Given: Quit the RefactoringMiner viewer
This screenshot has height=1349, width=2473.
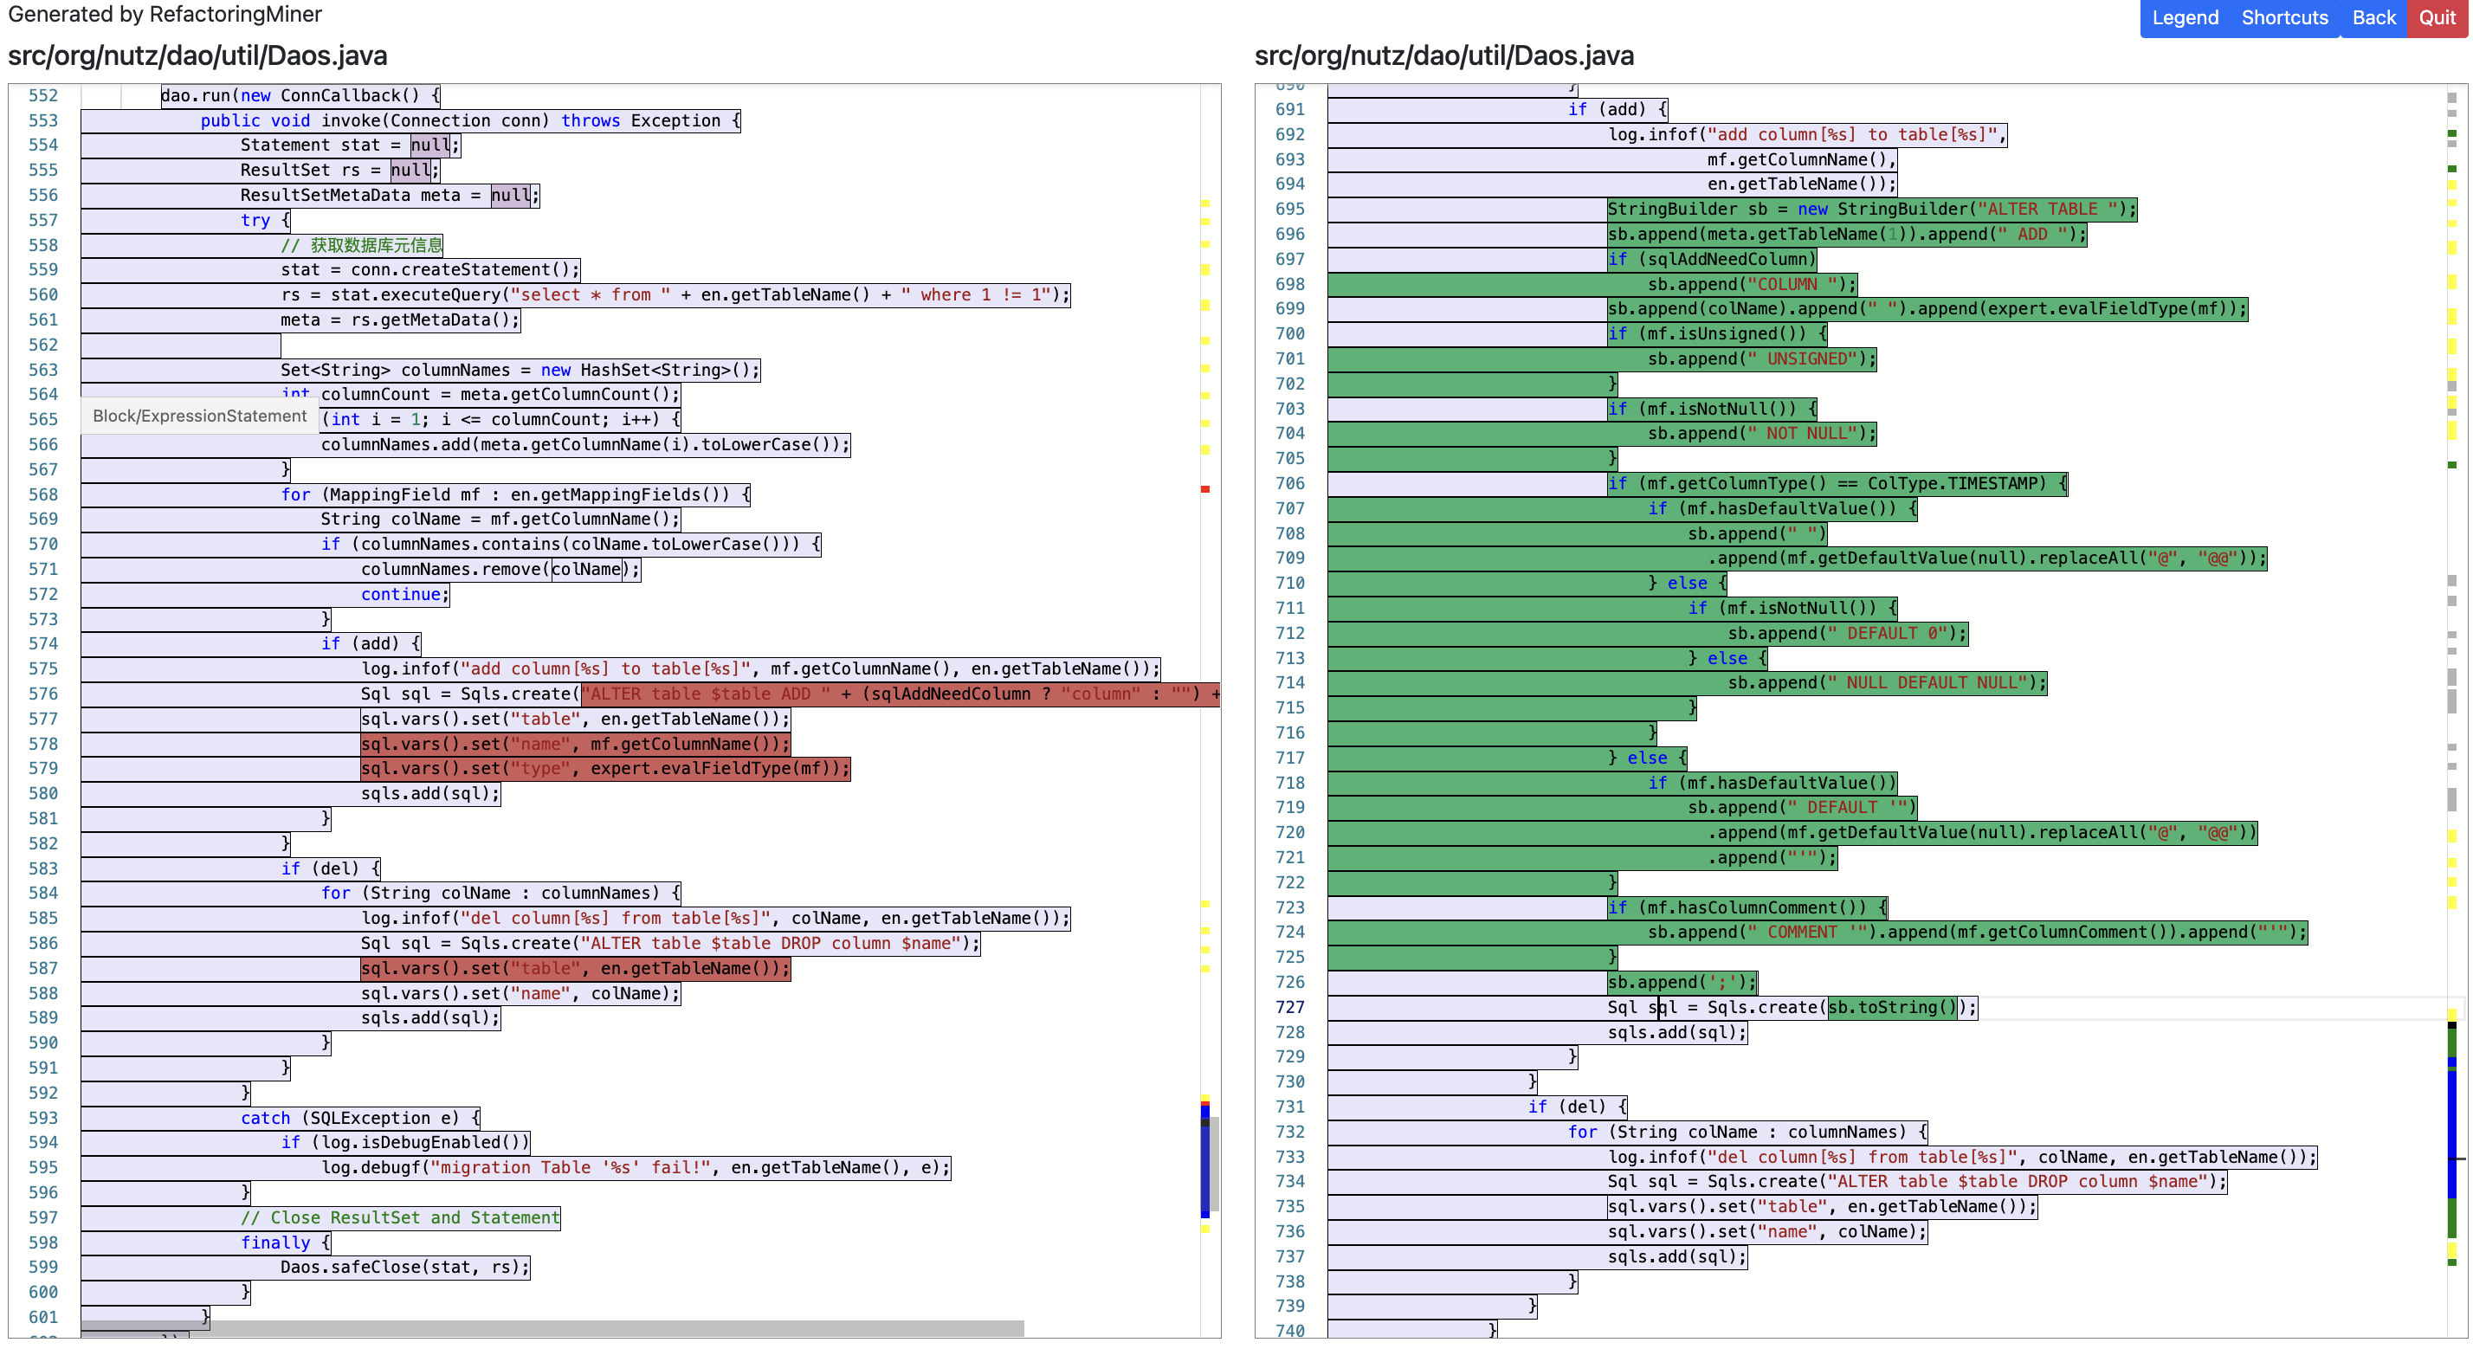Looking at the screenshot, I should point(2437,17).
